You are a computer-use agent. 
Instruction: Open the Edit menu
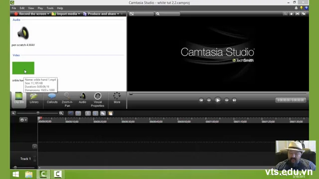(22, 8)
